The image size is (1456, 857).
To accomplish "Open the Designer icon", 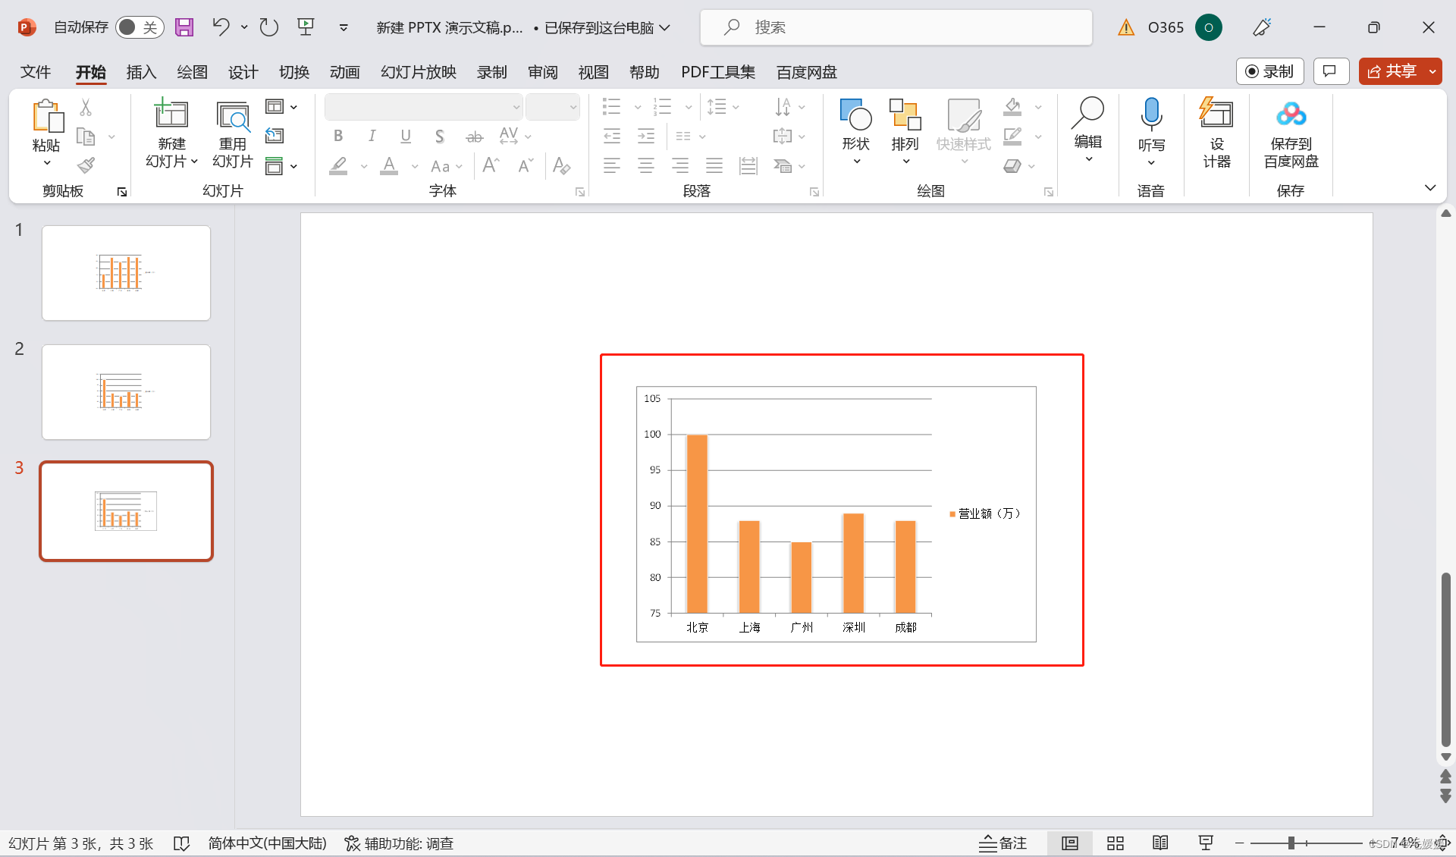I will pos(1216,115).
